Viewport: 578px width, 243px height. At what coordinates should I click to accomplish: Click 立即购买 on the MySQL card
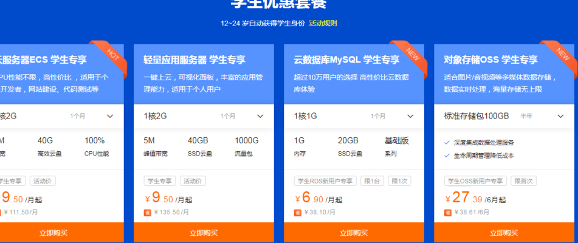click(354, 232)
